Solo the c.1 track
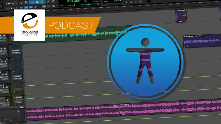Viewport: 221px width, 124px height. 2,61
